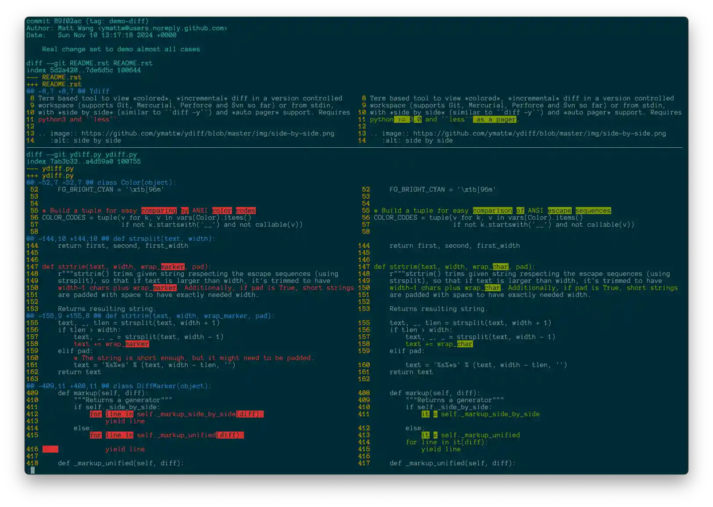Click the removed line 'for line in self._markup_side_by_side(diff):'
Screen dimensions: 713x507
[x=176, y=414]
